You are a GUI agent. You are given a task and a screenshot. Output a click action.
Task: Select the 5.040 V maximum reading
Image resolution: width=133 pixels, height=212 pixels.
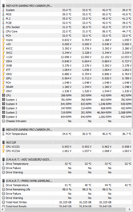pyautogui.click(x=107, y=44)
